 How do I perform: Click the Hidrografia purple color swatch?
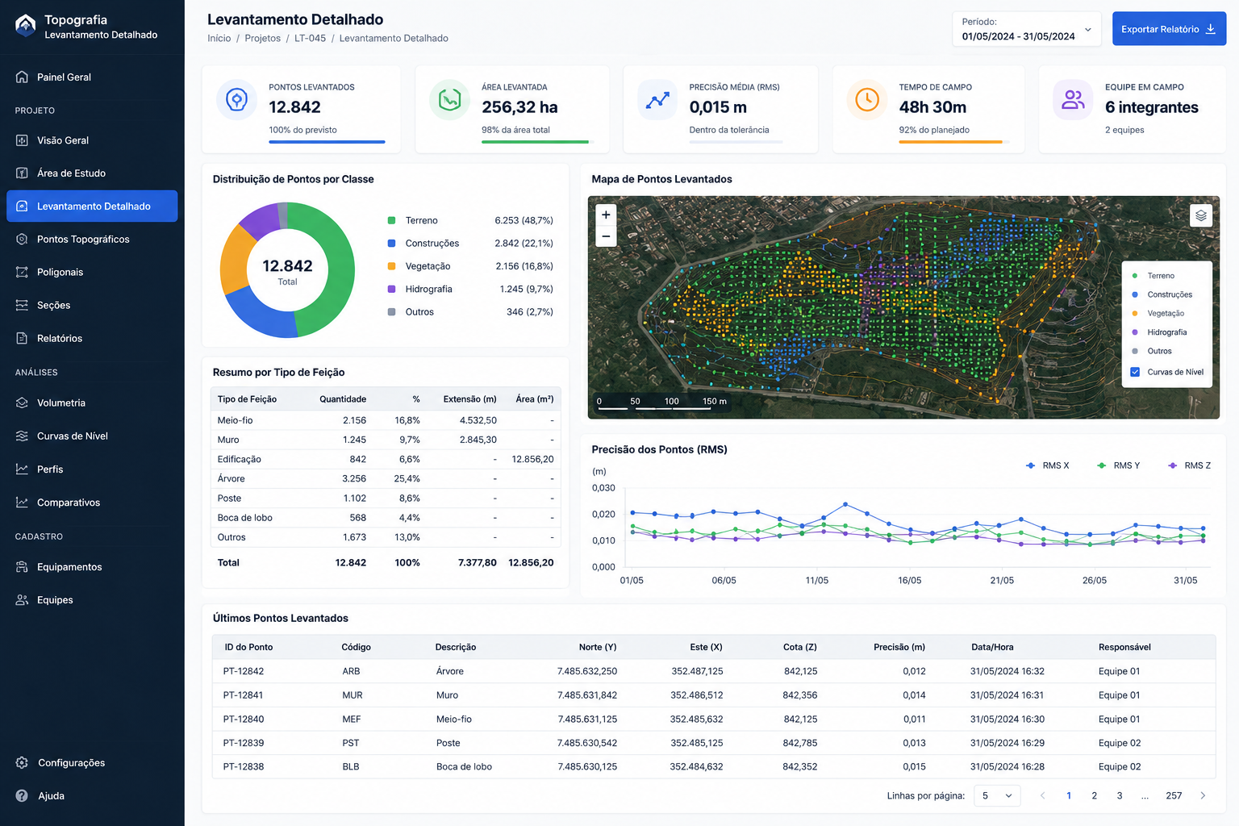pyautogui.click(x=391, y=289)
